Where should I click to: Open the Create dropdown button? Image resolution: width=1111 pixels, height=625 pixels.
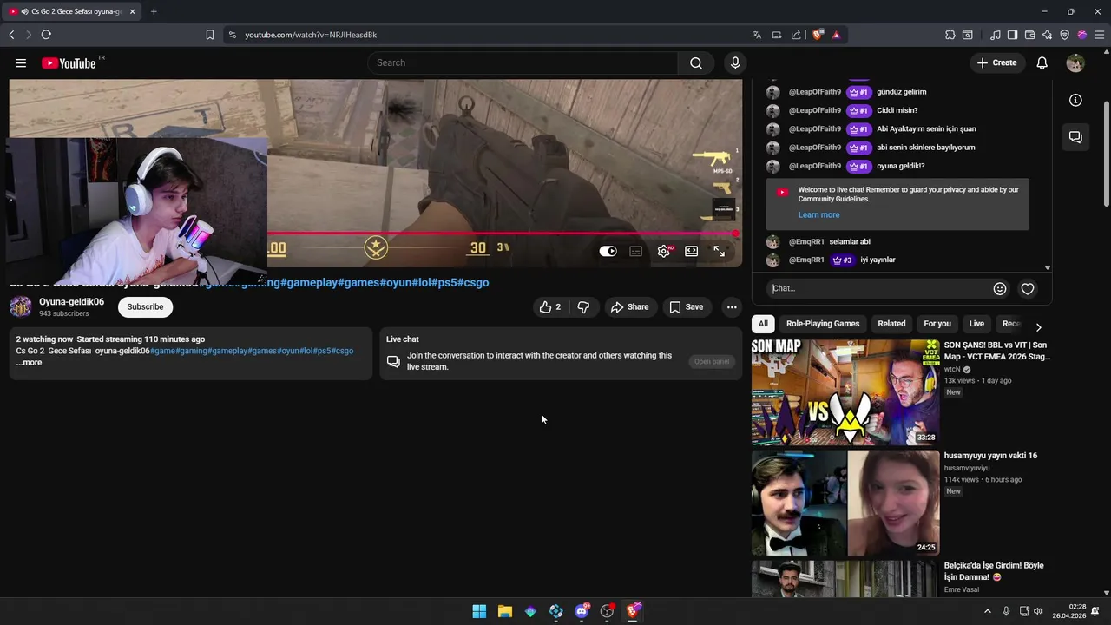pos(996,62)
